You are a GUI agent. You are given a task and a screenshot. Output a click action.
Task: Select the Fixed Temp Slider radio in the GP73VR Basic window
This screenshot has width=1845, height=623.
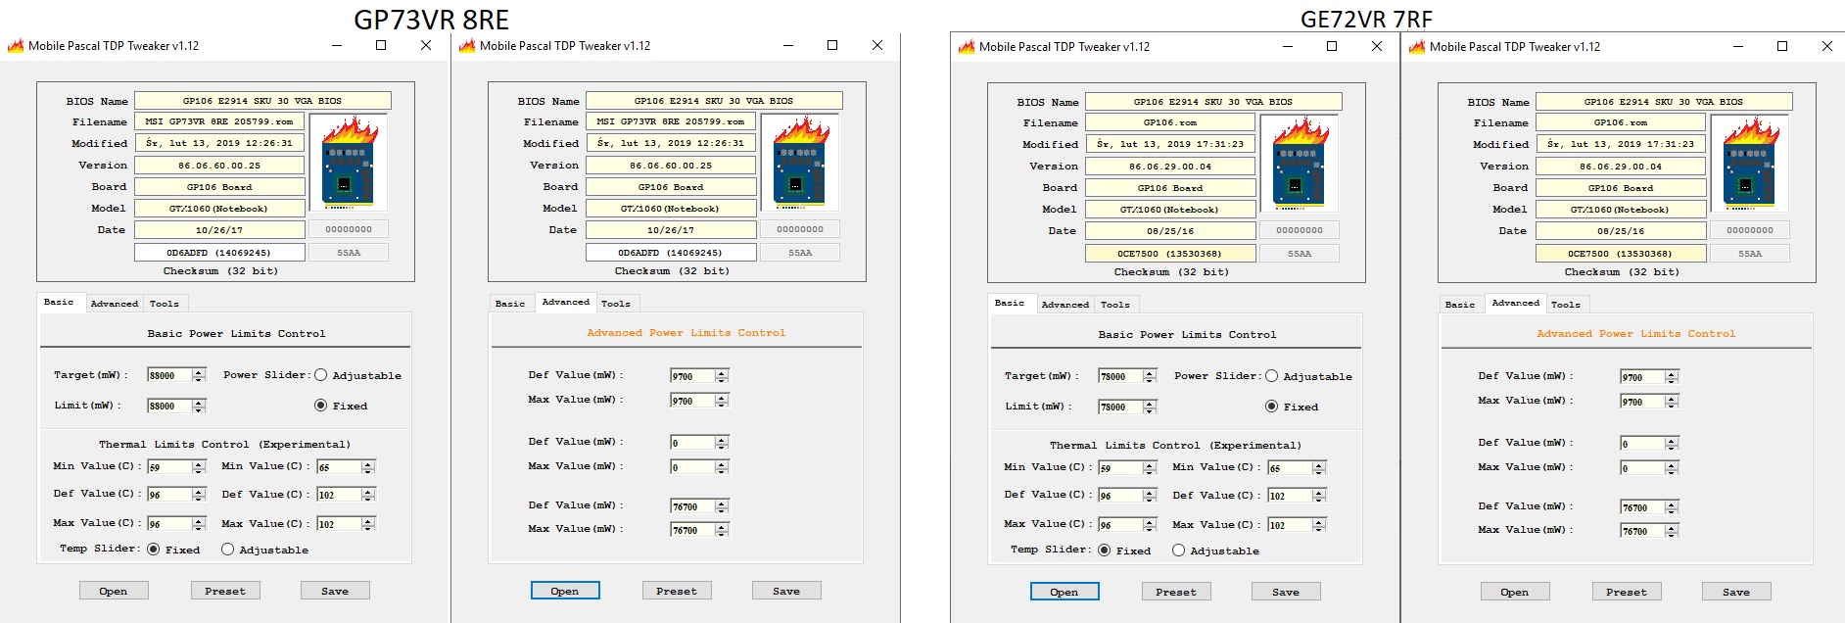pyautogui.click(x=154, y=550)
